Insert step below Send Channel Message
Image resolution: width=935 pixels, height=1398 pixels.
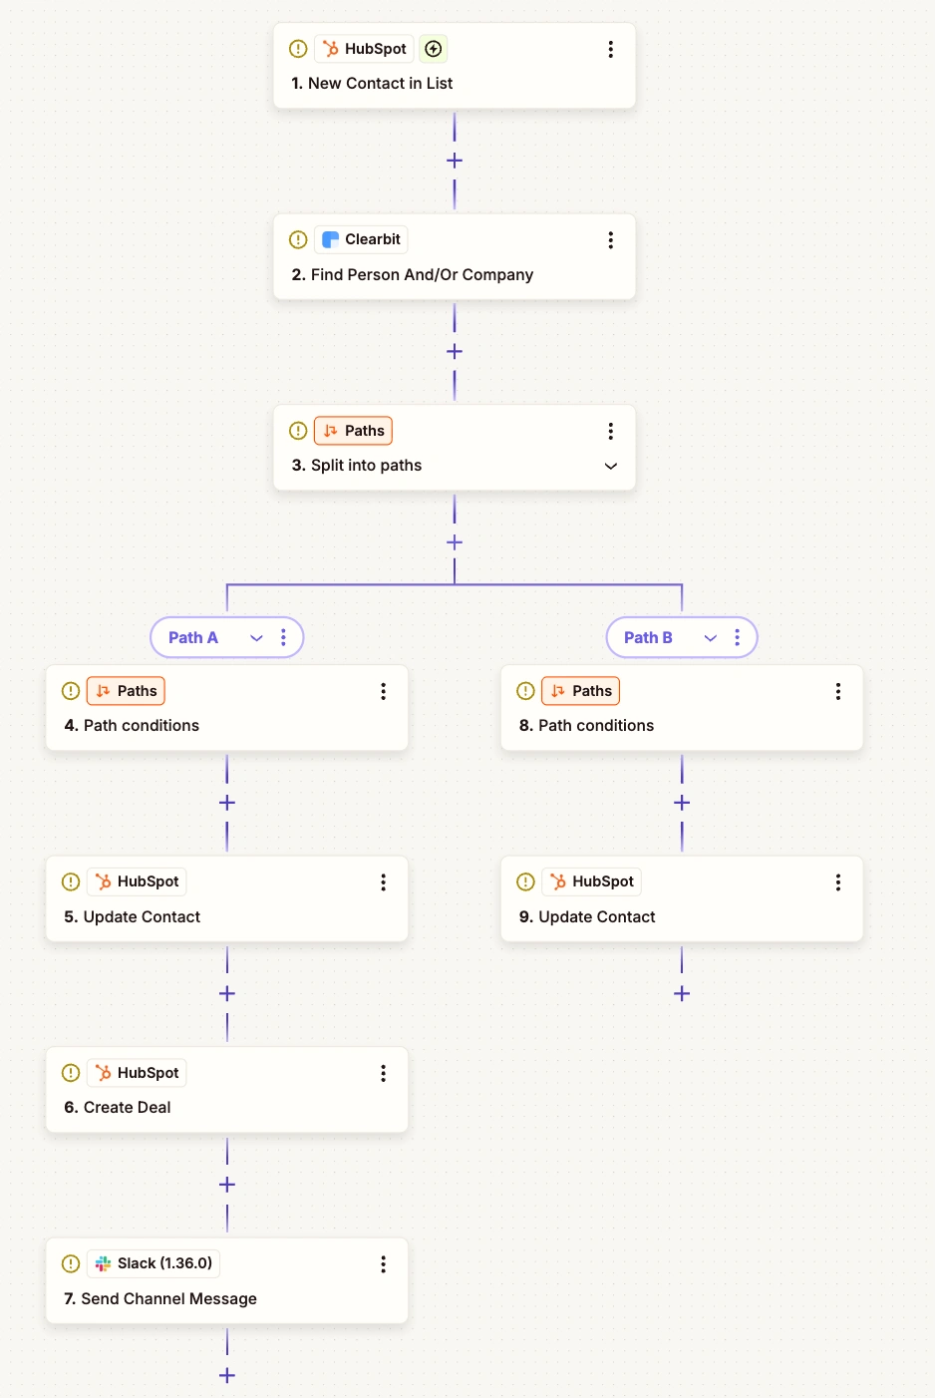click(227, 1376)
